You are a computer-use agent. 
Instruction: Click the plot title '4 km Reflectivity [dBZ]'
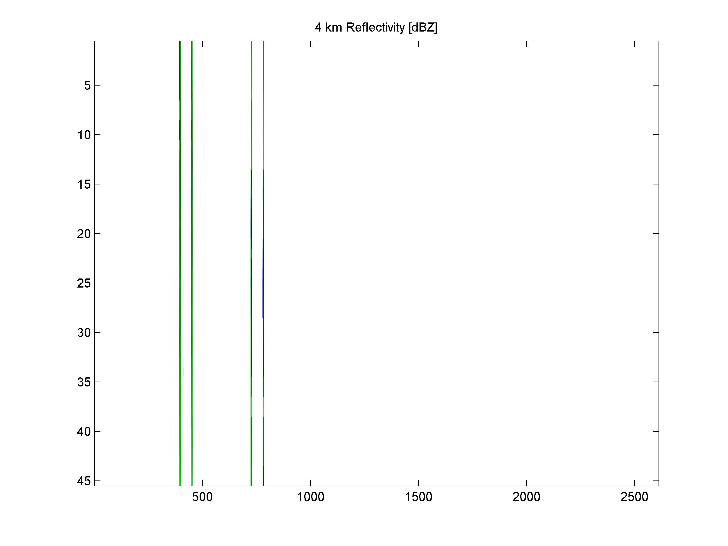[x=376, y=28]
